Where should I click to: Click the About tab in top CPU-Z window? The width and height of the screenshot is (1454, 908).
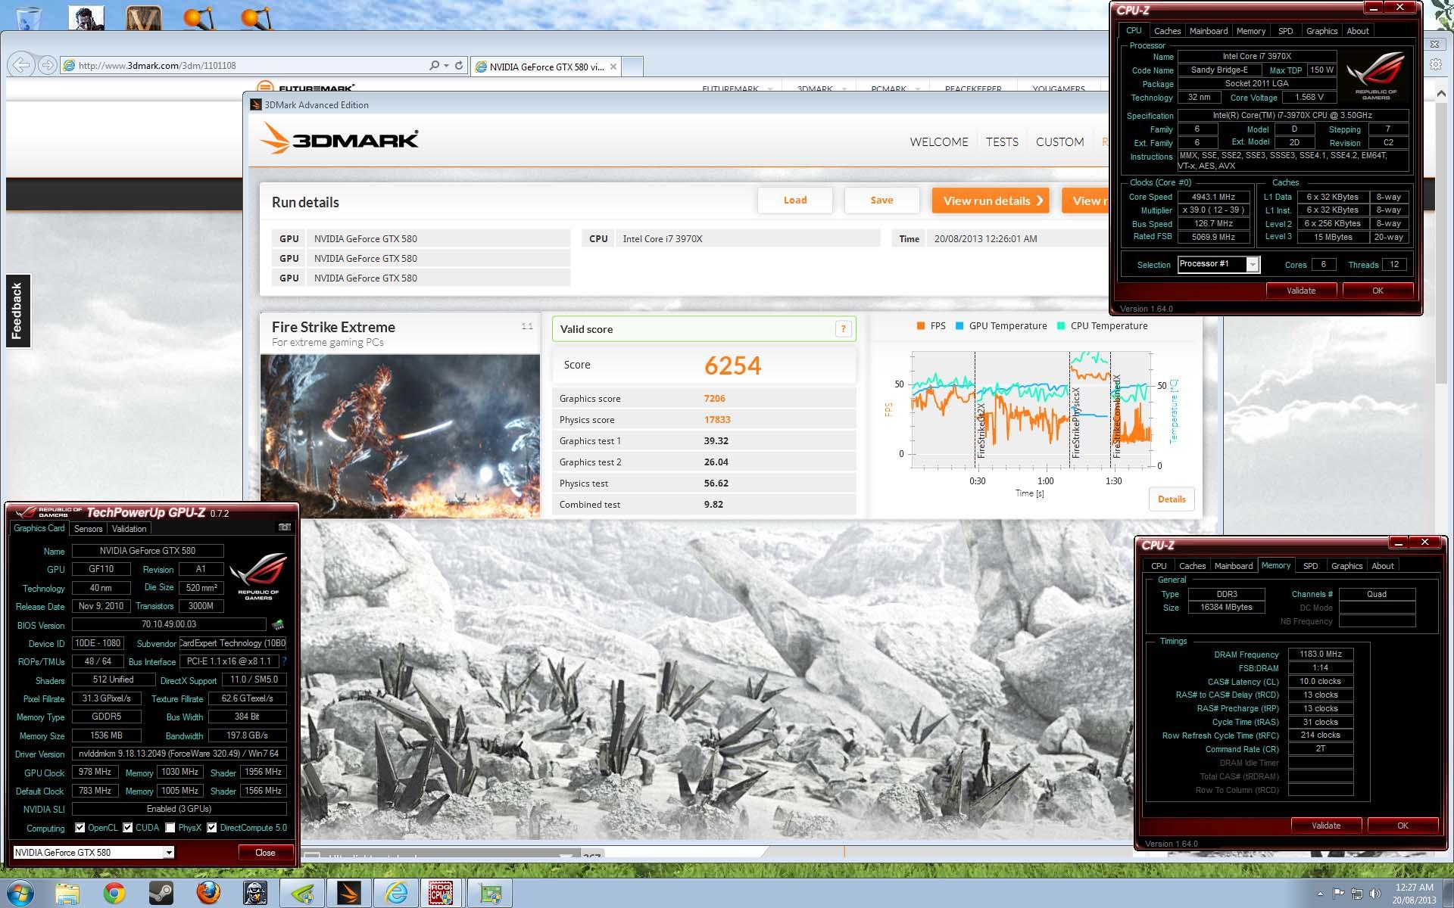pyautogui.click(x=1357, y=31)
